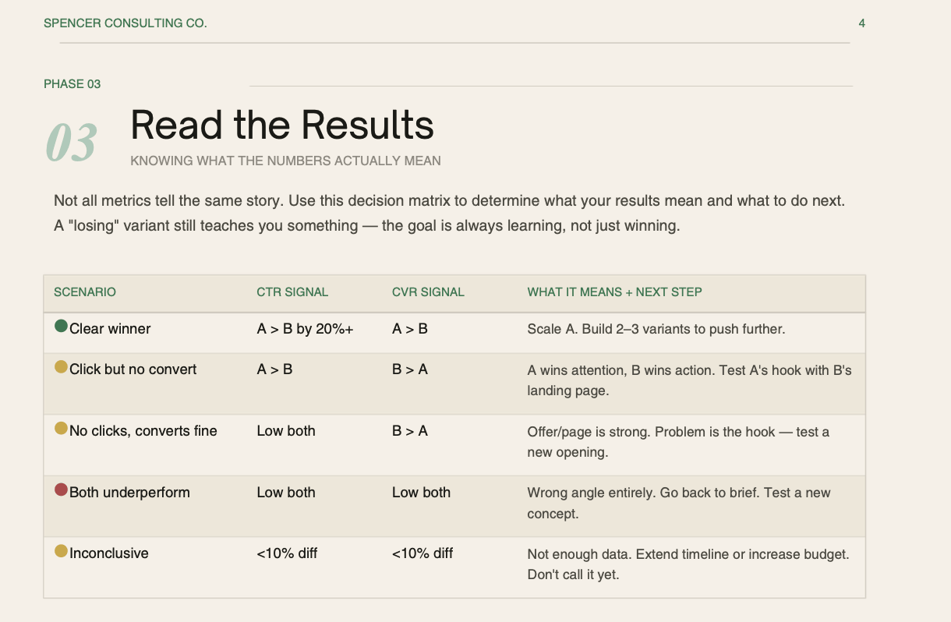The height and width of the screenshot is (622, 951).
Task: Click the Scale A next-step text
Action: click(x=656, y=329)
